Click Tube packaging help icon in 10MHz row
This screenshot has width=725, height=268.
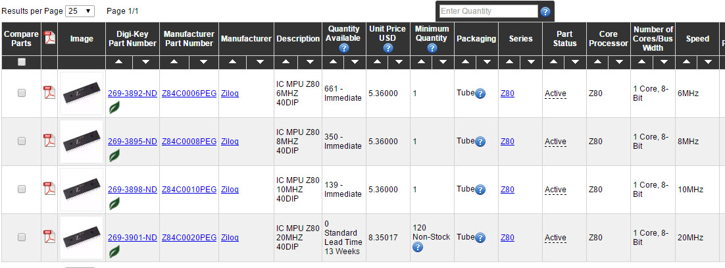pyautogui.click(x=480, y=190)
